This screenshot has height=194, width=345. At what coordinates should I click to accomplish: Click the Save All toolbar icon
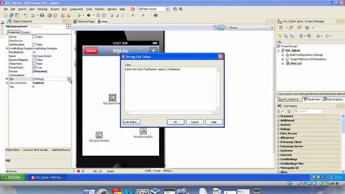coord(49,16)
